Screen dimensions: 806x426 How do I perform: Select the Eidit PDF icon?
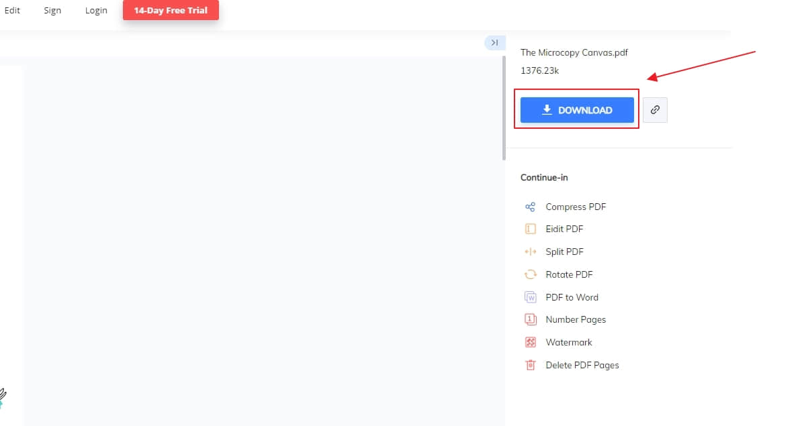point(530,229)
